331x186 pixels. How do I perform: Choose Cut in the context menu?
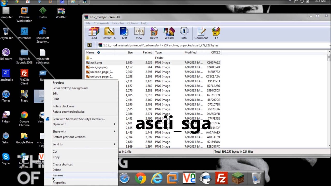click(x=81, y=152)
